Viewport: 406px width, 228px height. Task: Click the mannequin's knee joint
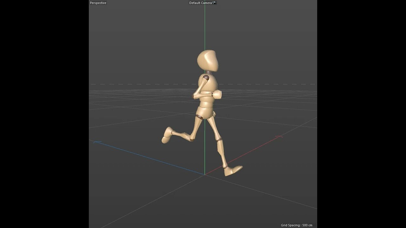pos(219,139)
